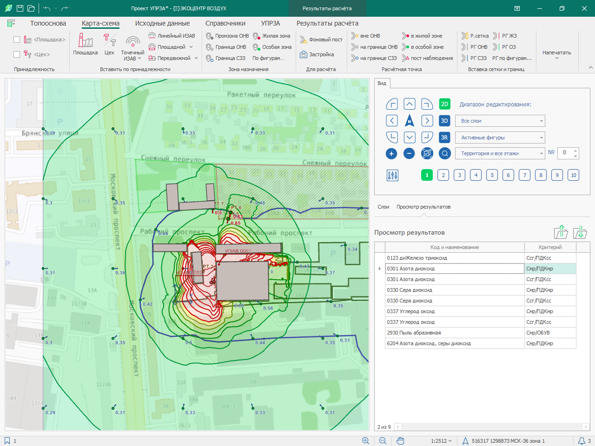Viewport: 595px width, 446px height.
Task: Check the <Цех> checkbox
Action: (17, 54)
